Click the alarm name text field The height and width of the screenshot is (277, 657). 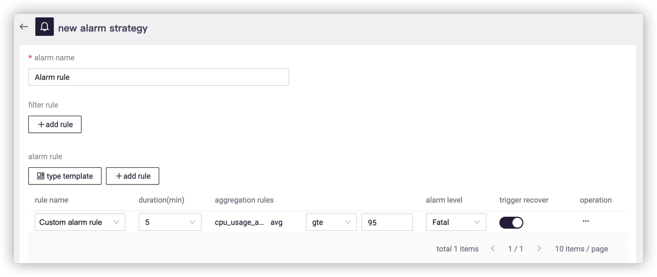[159, 77]
